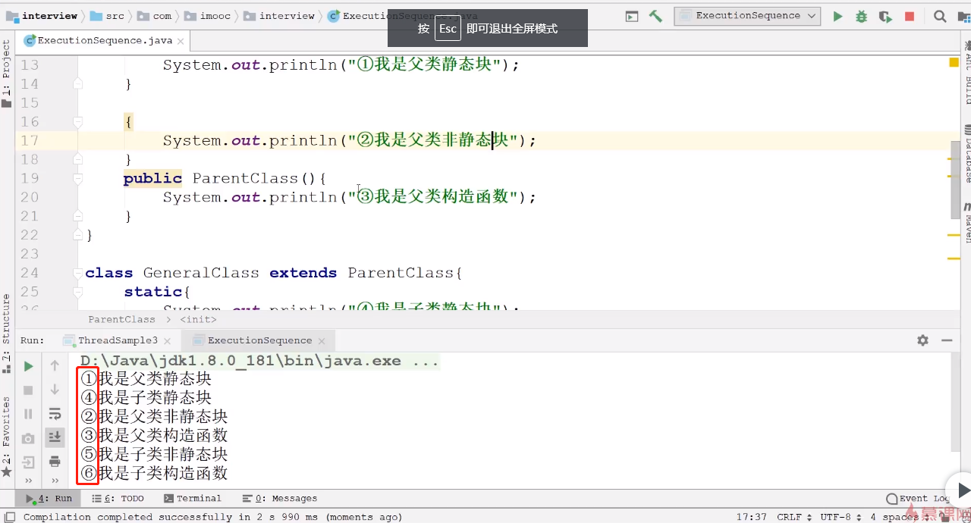This screenshot has height=523, width=971.
Task: Run with Coverage from the toolbar
Action: [x=885, y=16]
